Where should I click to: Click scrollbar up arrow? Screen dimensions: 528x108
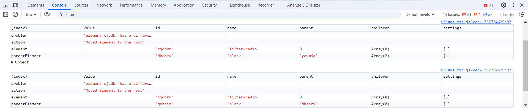tap(525, 22)
